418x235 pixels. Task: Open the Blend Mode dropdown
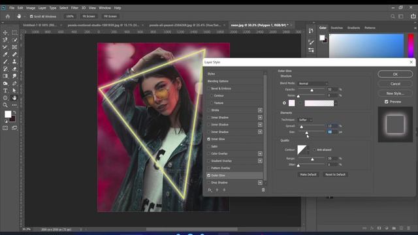point(313,84)
